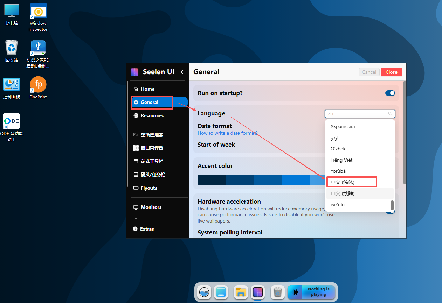442x303 pixels.
Task: Select the darkest accent color swatch
Action: point(212,180)
